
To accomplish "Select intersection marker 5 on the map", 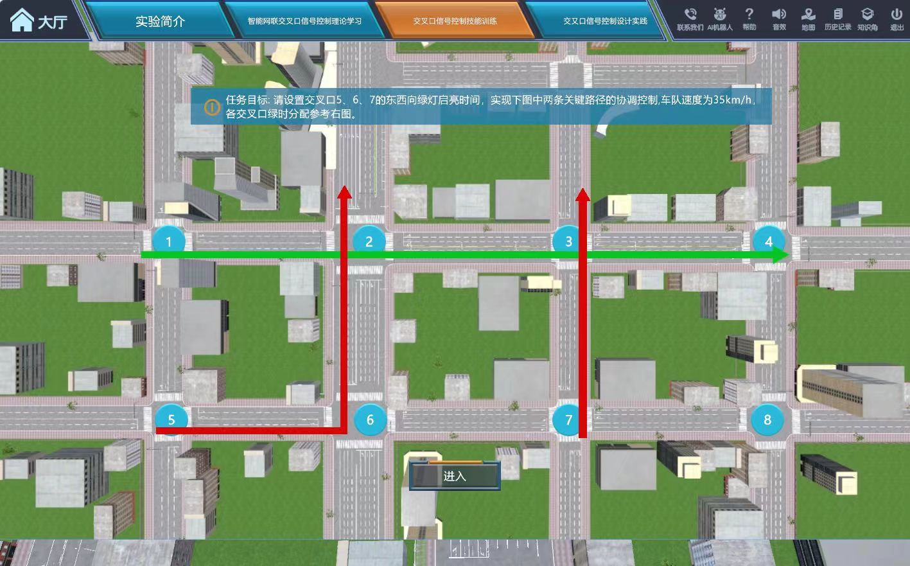I will click(x=171, y=420).
